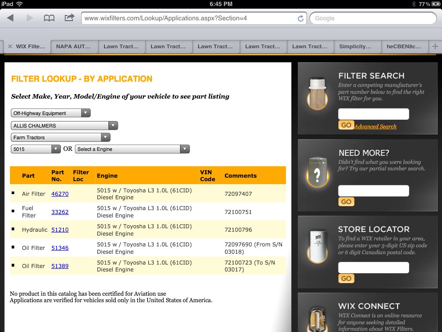Open part number 51210 link

[x=60, y=230]
